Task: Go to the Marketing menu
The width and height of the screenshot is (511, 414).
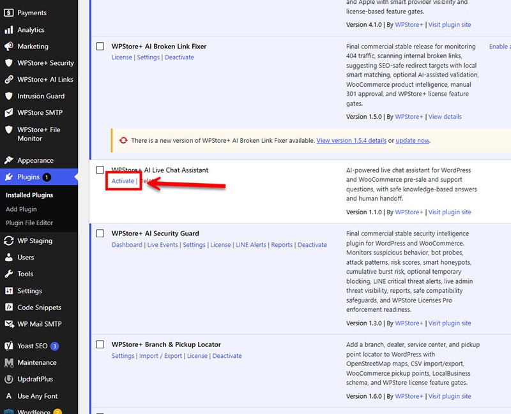Action: [x=33, y=46]
